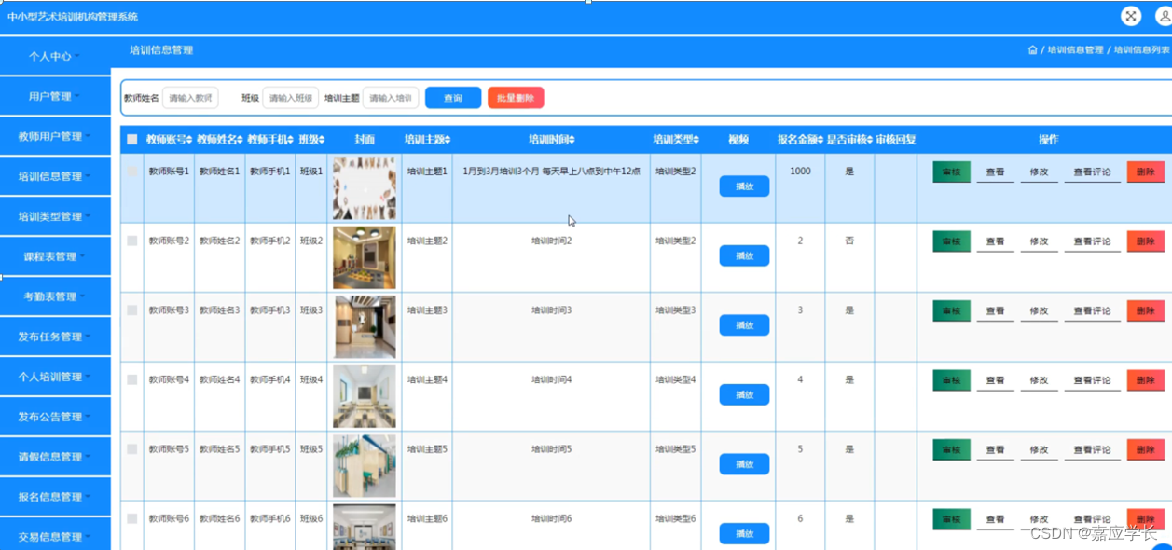Image resolution: width=1172 pixels, height=550 pixels.
Task: Click the home icon in the breadcrumb
Action: pyautogui.click(x=1032, y=50)
